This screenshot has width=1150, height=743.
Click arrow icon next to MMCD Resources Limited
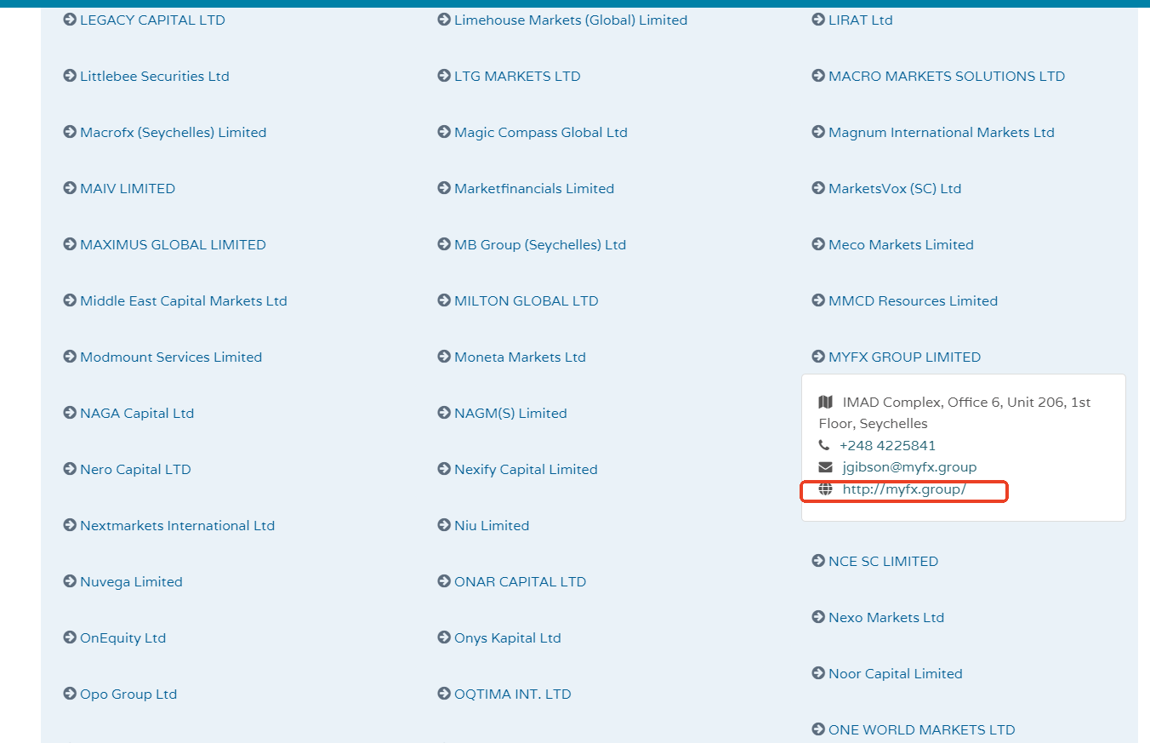(x=818, y=300)
